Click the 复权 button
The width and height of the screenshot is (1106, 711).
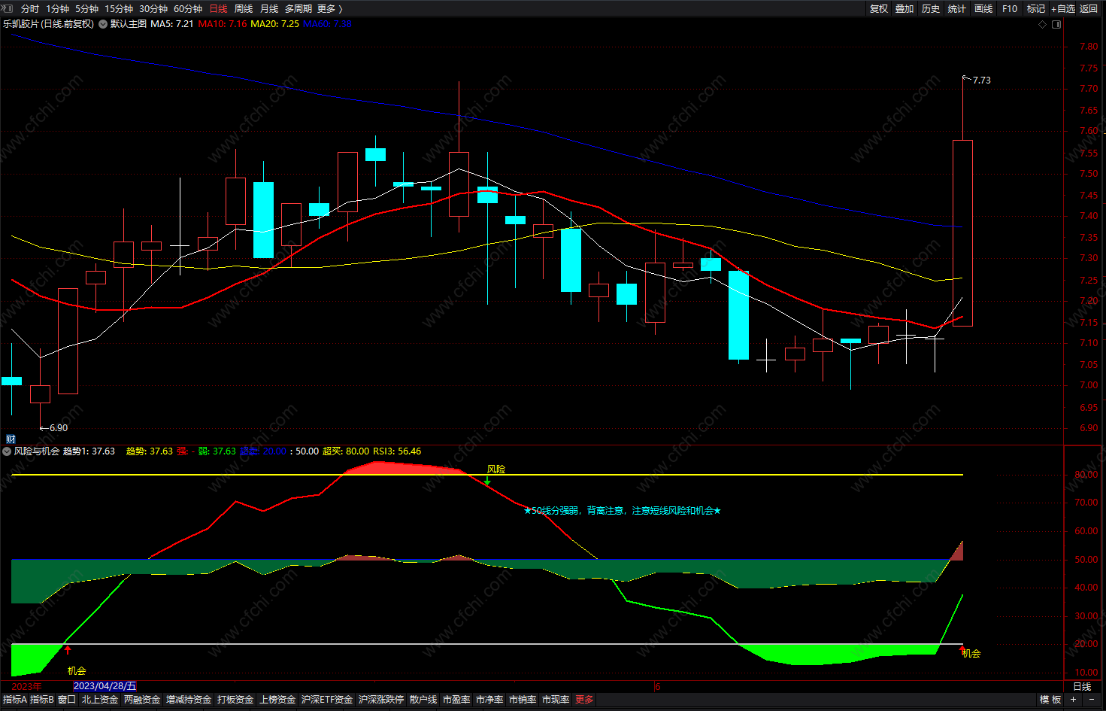pyautogui.click(x=879, y=8)
